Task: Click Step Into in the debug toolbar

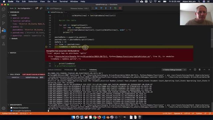Action: [106, 8]
